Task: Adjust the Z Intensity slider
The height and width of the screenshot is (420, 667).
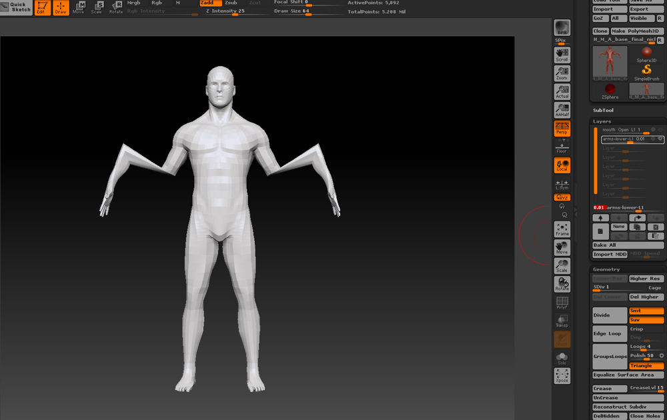Action: (x=235, y=11)
